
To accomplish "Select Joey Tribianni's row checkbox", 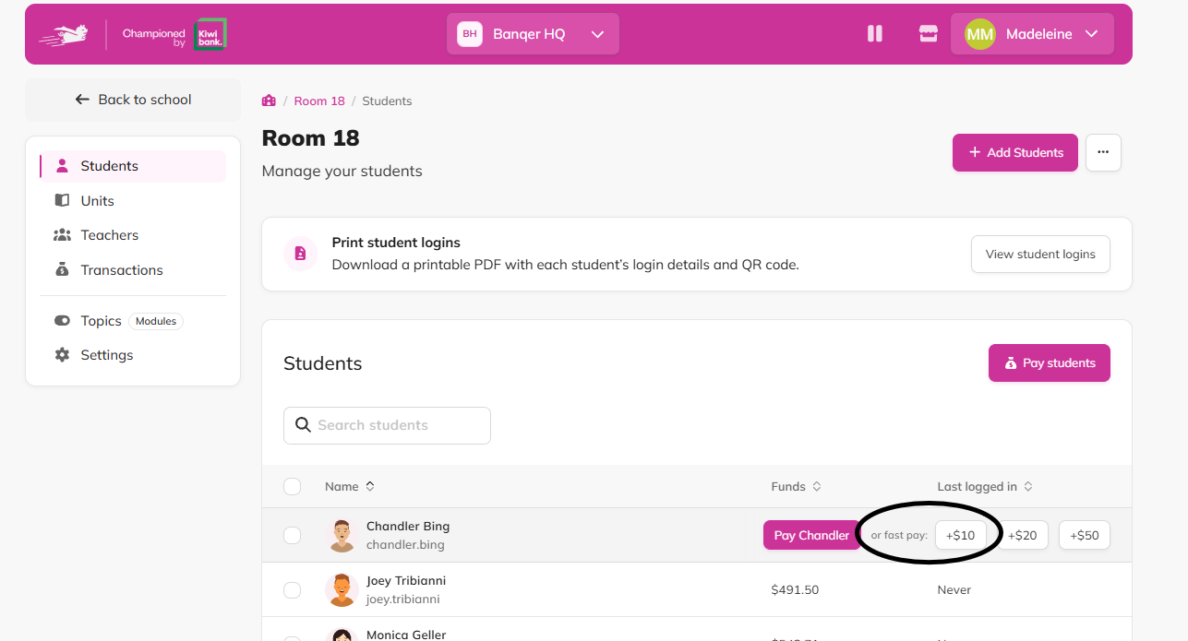I will coord(293,590).
